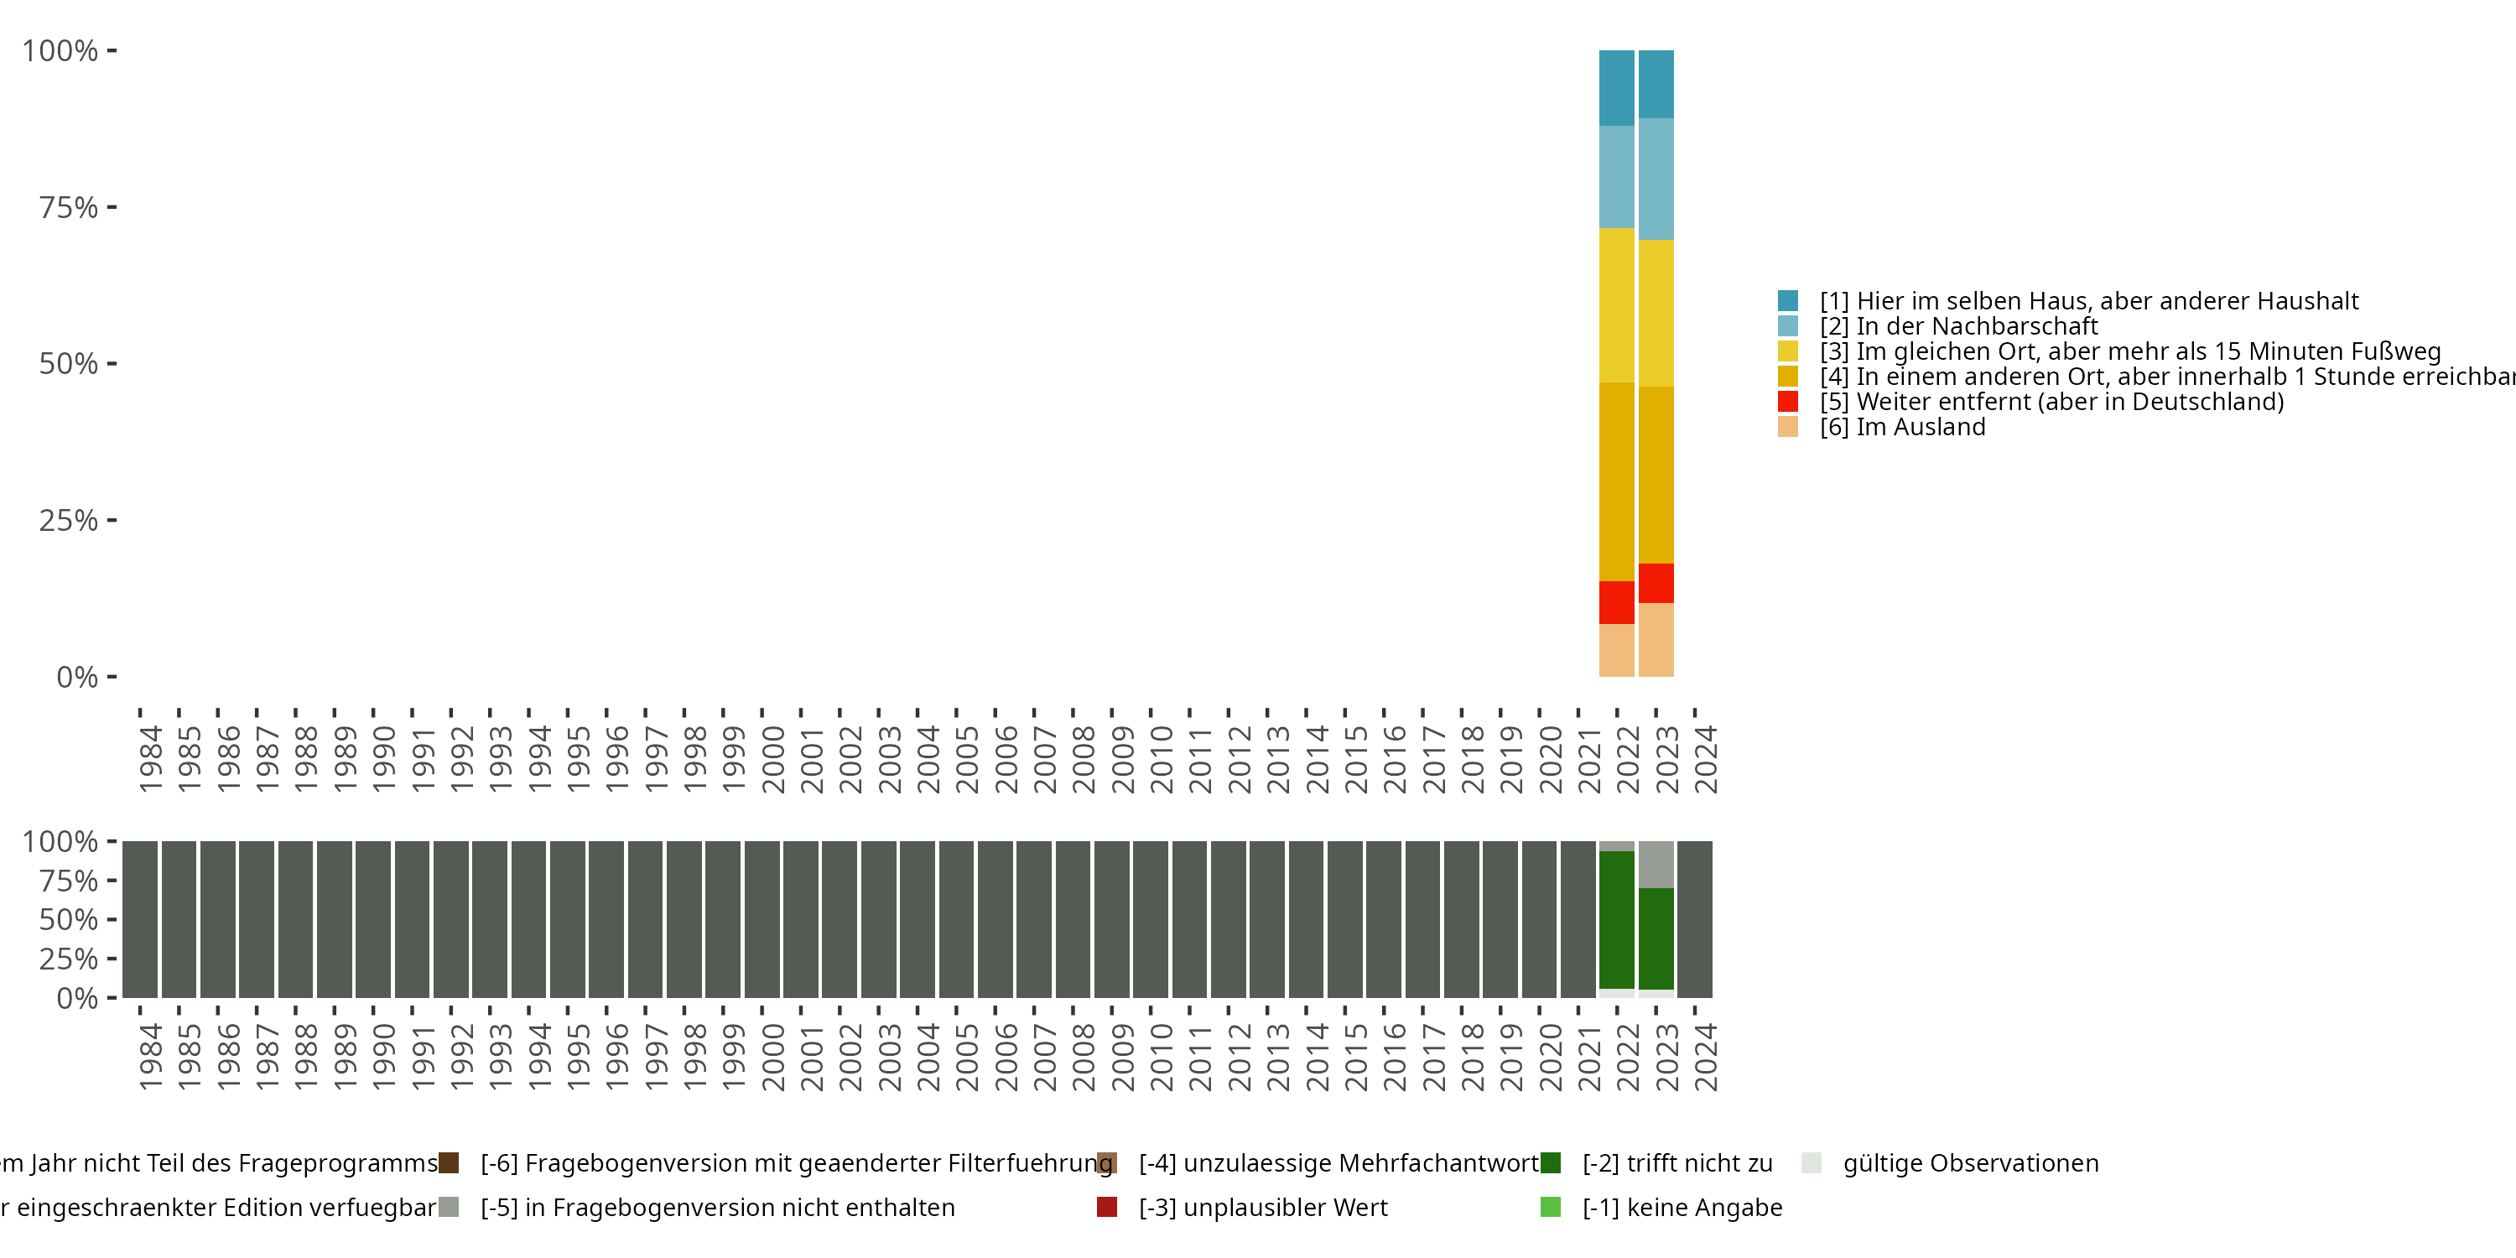Click the '[-2] trifft nicht zu' legend swatch

pyautogui.click(x=1550, y=1163)
